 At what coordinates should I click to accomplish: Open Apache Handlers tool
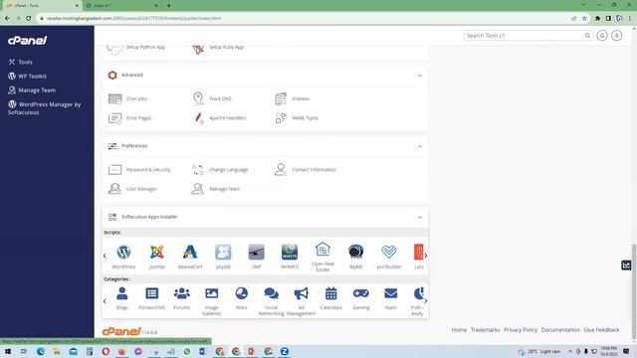pyautogui.click(x=219, y=117)
